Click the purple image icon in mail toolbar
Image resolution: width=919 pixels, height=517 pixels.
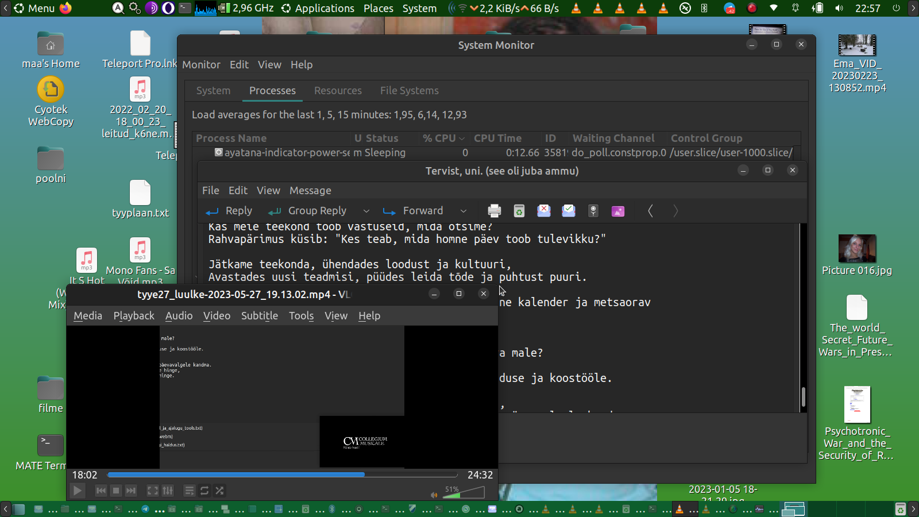click(x=617, y=211)
